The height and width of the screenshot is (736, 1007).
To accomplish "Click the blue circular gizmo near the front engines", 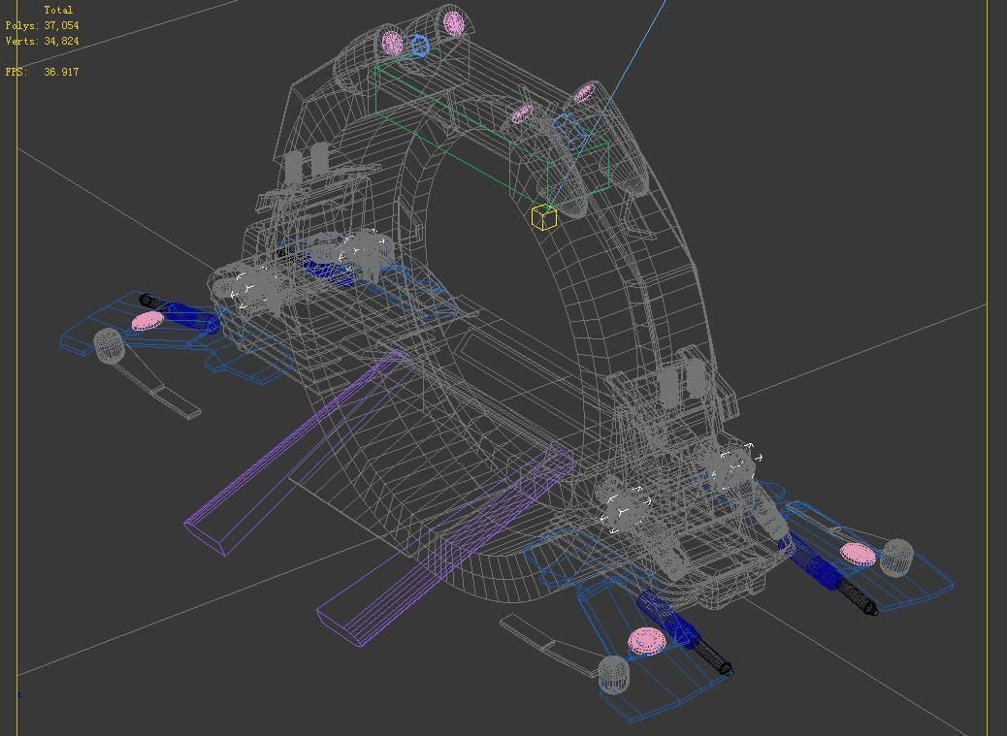I will [x=418, y=46].
